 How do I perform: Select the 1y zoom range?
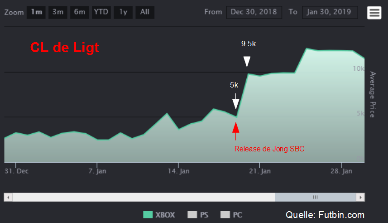(x=123, y=12)
